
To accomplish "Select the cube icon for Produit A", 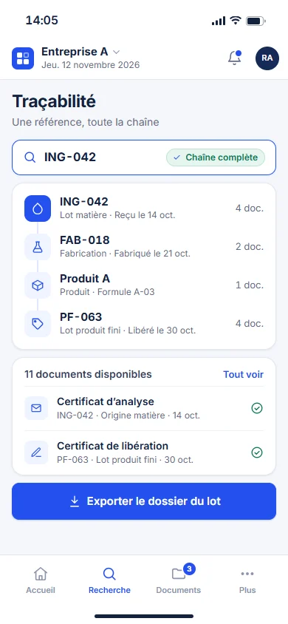I will (38, 285).
